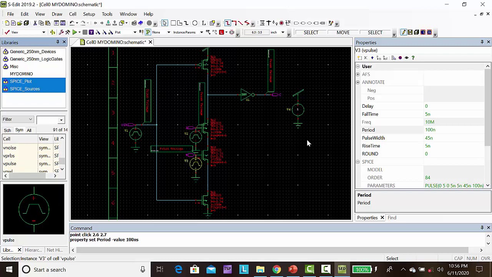Click the pencil edit icon in toolbar

[404, 32]
